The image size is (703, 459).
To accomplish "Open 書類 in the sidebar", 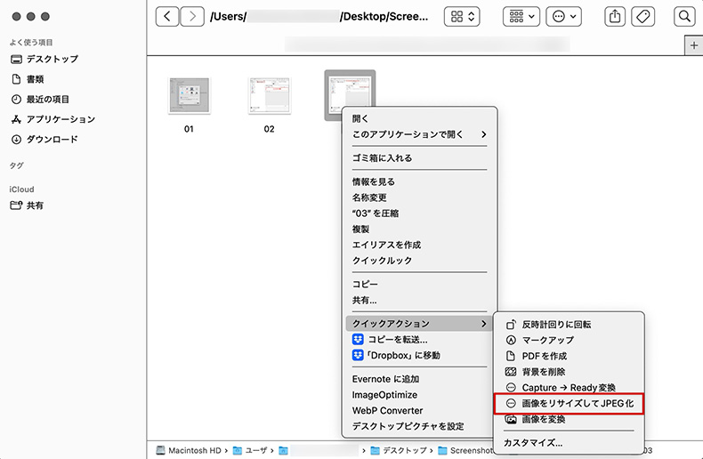I will click(x=28, y=79).
